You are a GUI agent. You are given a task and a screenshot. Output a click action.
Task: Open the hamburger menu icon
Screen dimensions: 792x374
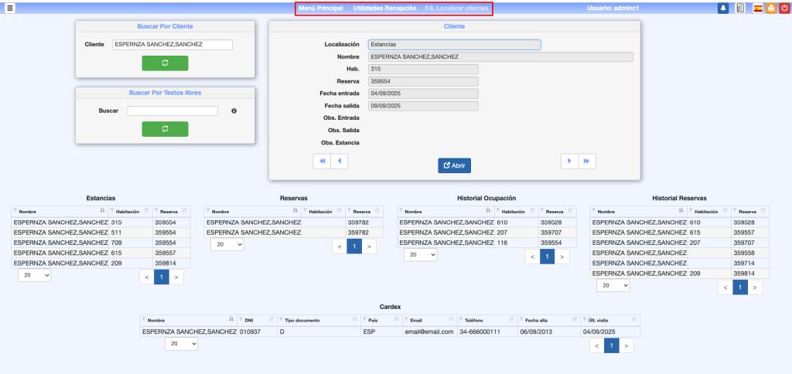[x=10, y=8]
